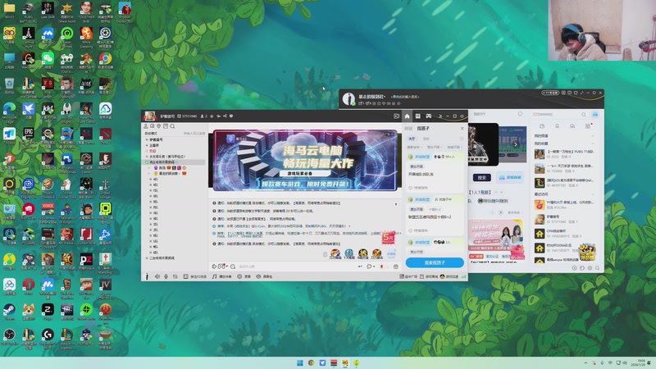Click the equalizer settings icon in bottom toolbar
Viewport: 656px width, 369px height.
[x=175, y=276]
